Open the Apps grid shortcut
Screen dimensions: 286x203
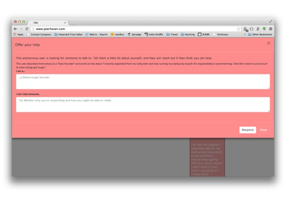[18, 35]
